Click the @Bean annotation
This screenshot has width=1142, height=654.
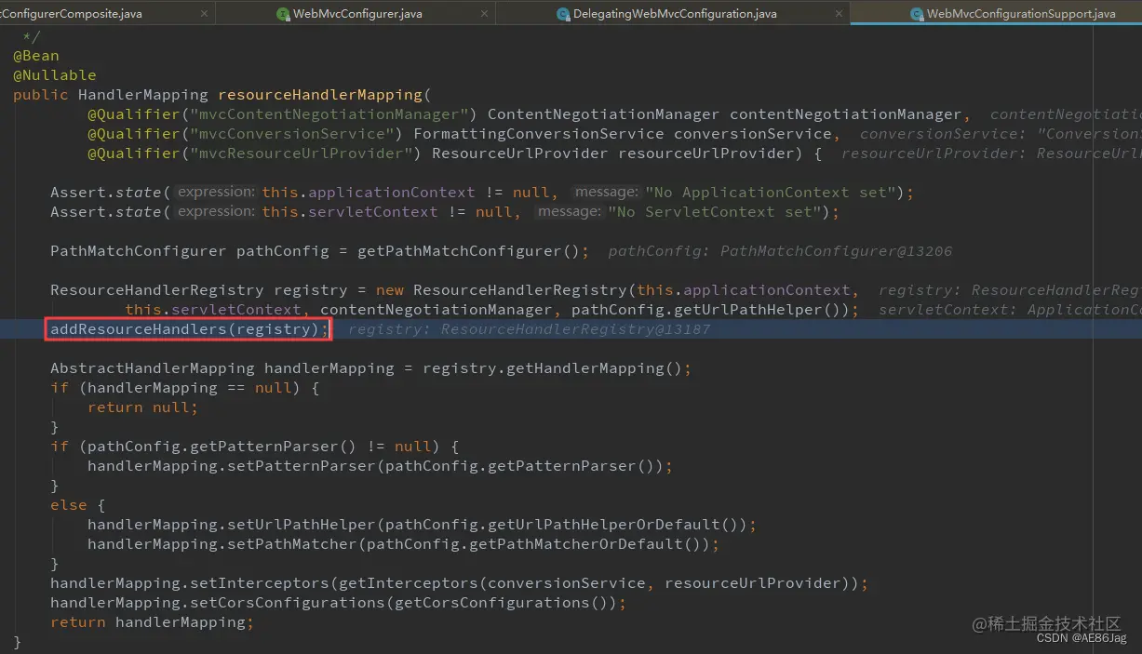[x=36, y=56]
